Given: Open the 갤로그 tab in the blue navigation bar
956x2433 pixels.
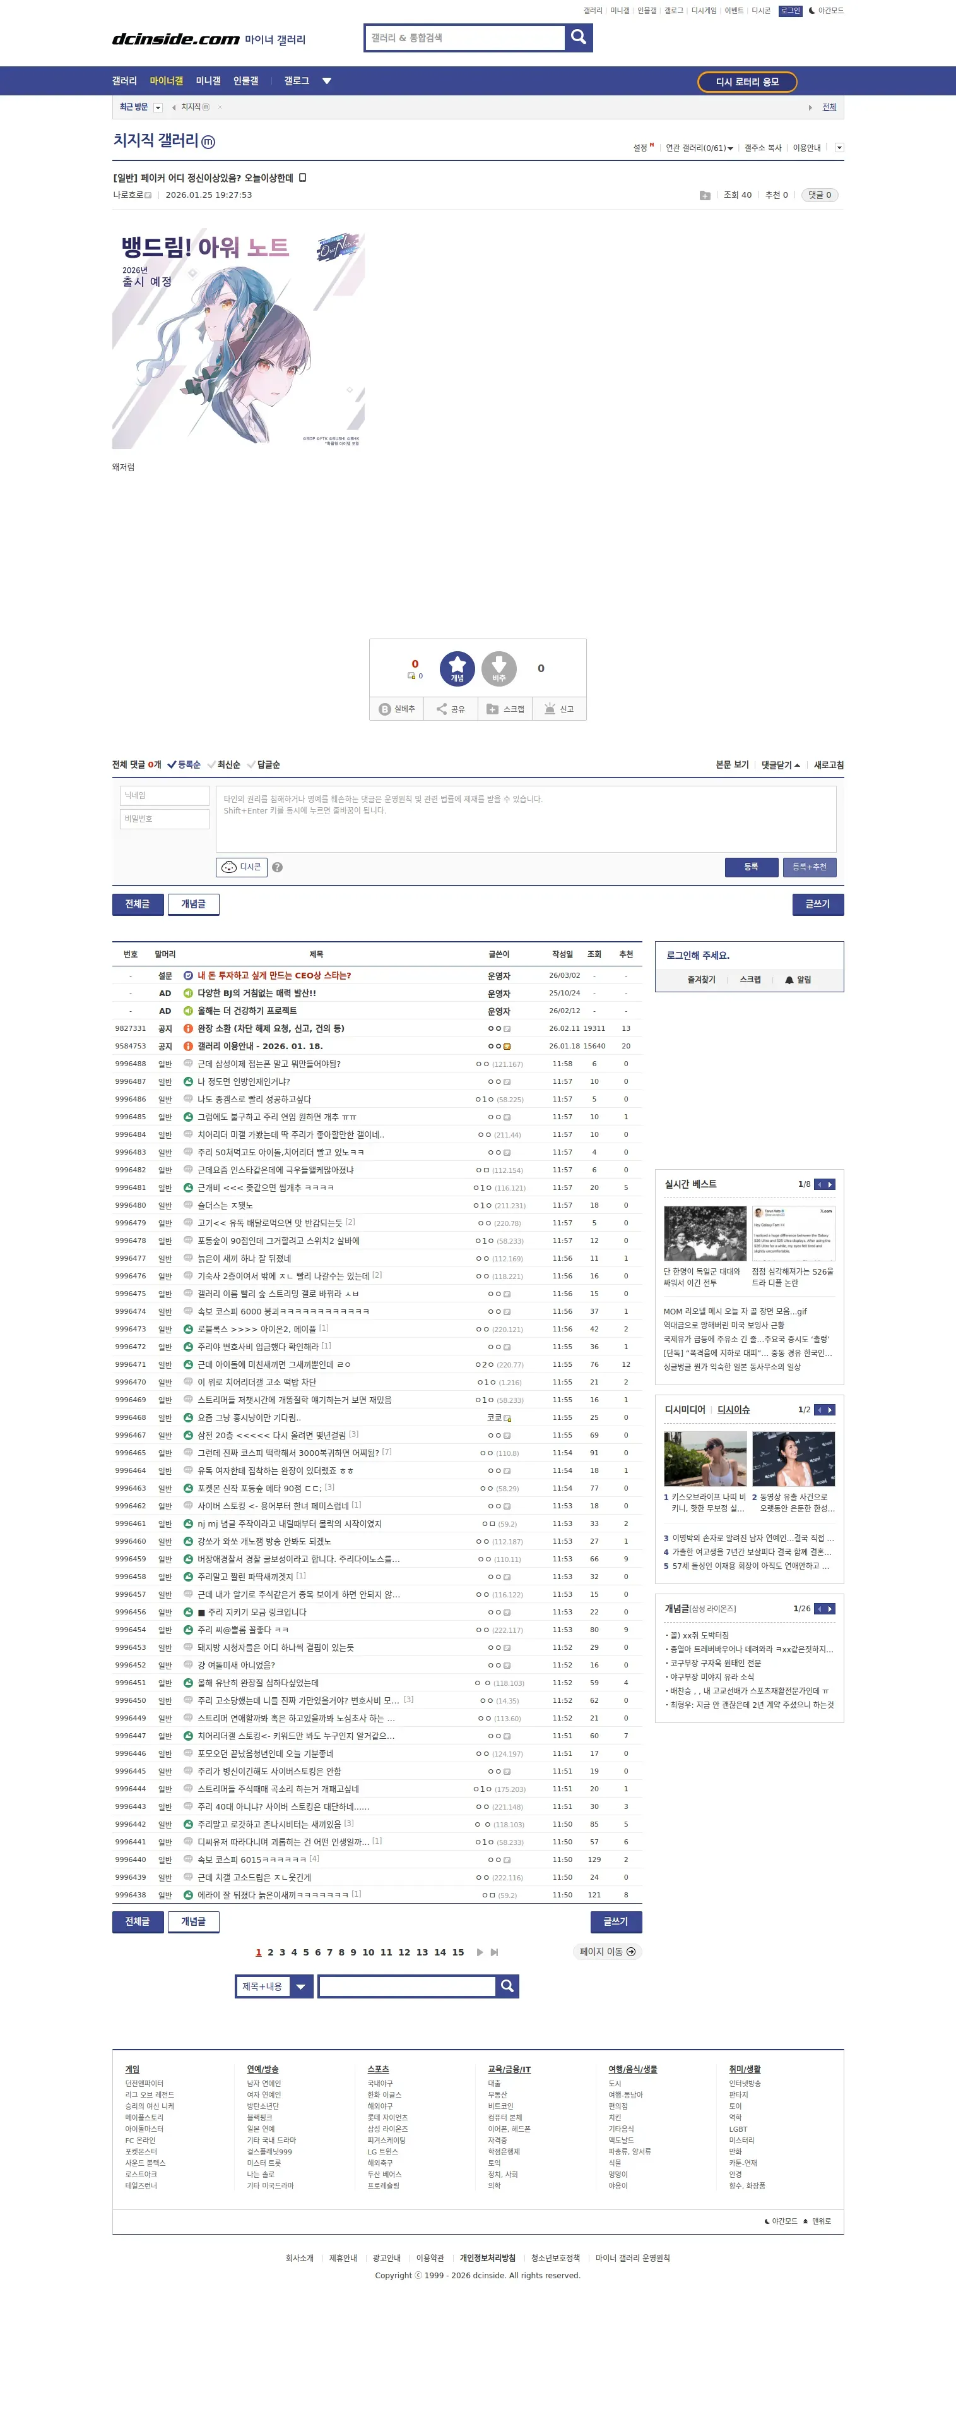Looking at the screenshot, I should pyautogui.click(x=297, y=81).
